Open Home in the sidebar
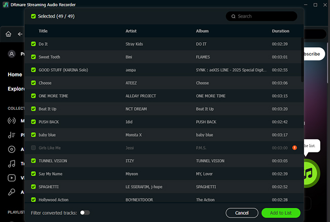 point(15,75)
